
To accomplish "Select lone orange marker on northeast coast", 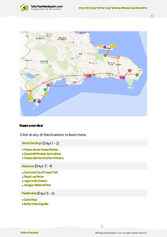I will (x=118, y=58).
